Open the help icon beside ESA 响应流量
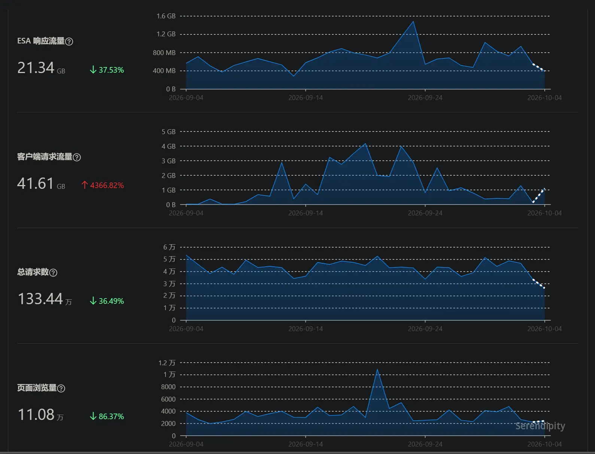The height and width of the screenshot is (454, 595). coord(69,42)
